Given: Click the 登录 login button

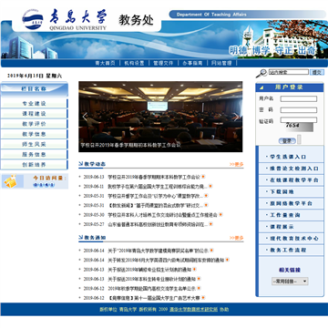Looking at the screenshot, I should pyautogui.click(x=287, y=141).
